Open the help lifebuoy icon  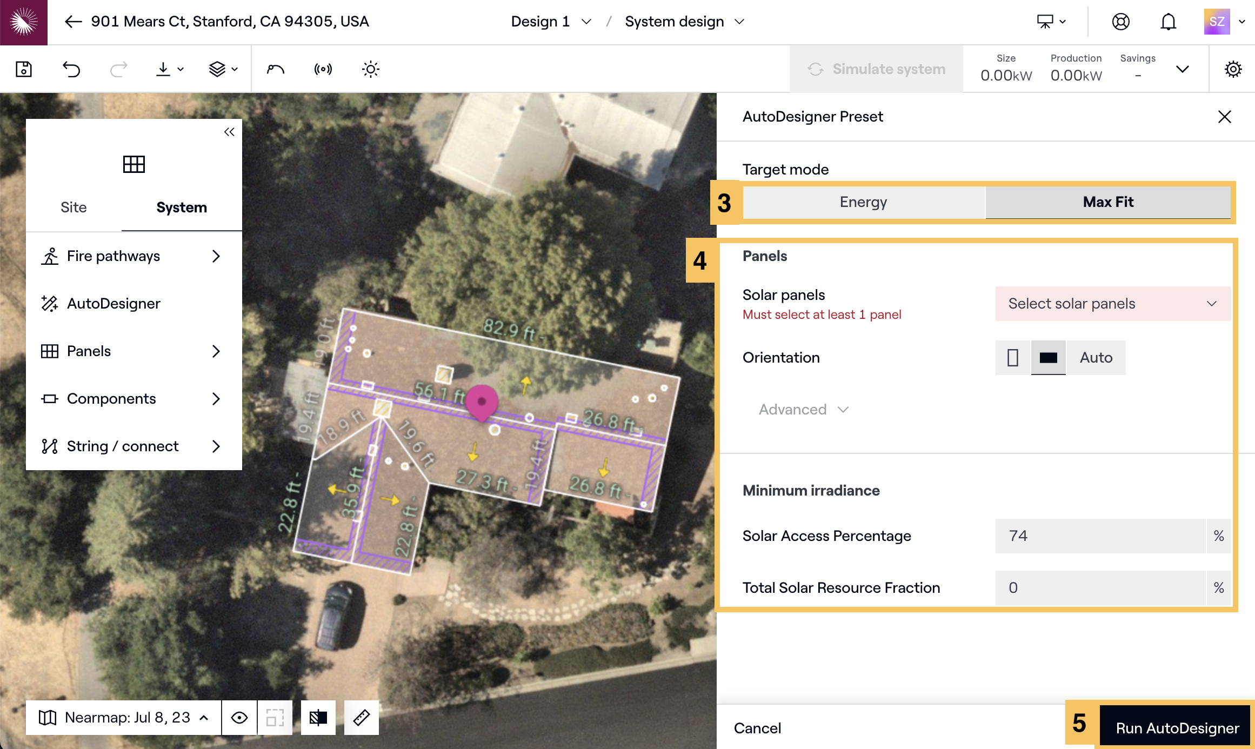(x=1121, y=22)
